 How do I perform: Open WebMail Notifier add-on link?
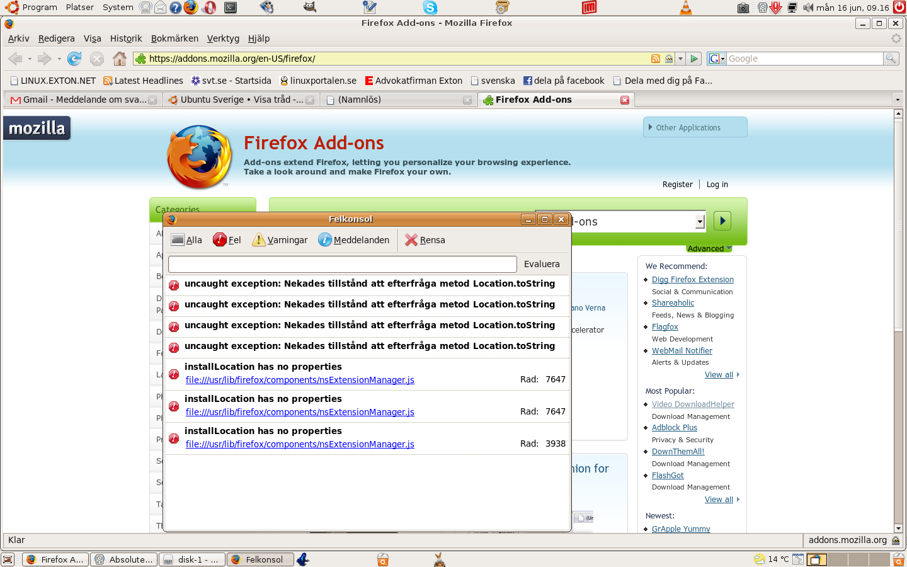[x=682, y=351]
